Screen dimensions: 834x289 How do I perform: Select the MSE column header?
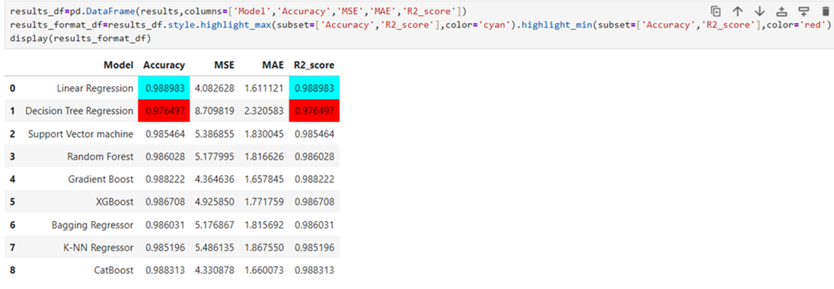pyautogui.click(x=224, y=65)
